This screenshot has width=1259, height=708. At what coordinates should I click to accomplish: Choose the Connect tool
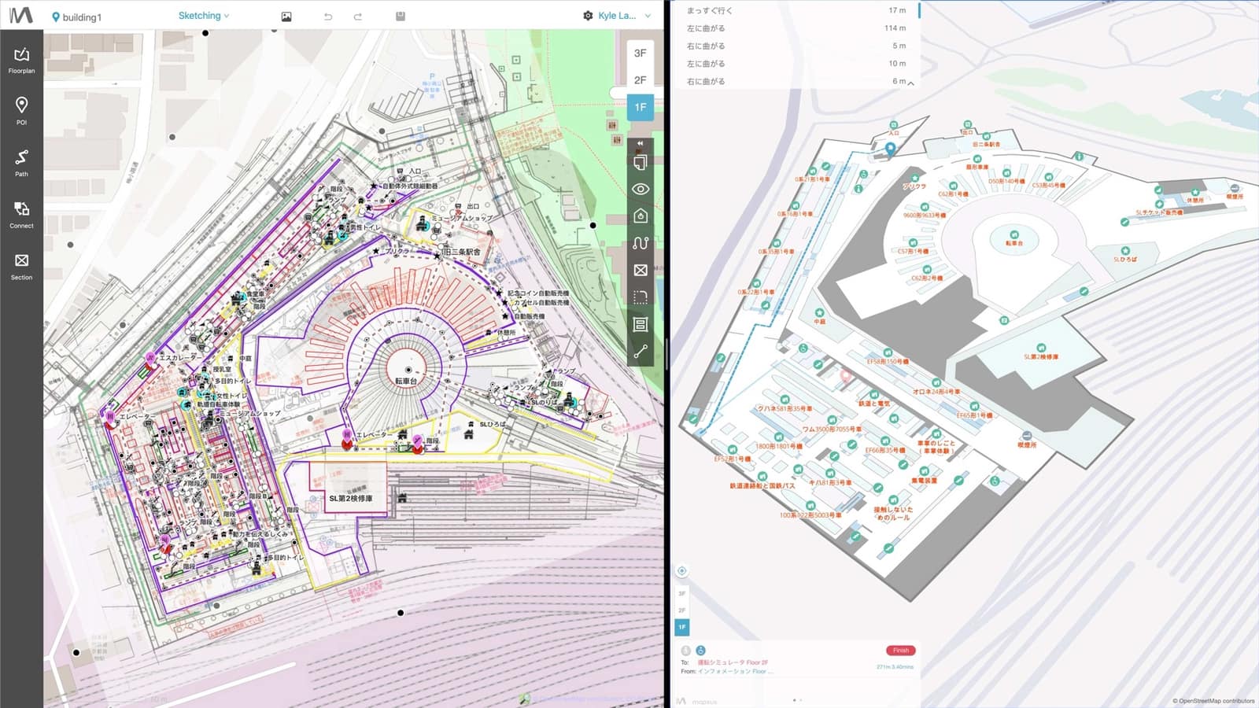(21, 214)
